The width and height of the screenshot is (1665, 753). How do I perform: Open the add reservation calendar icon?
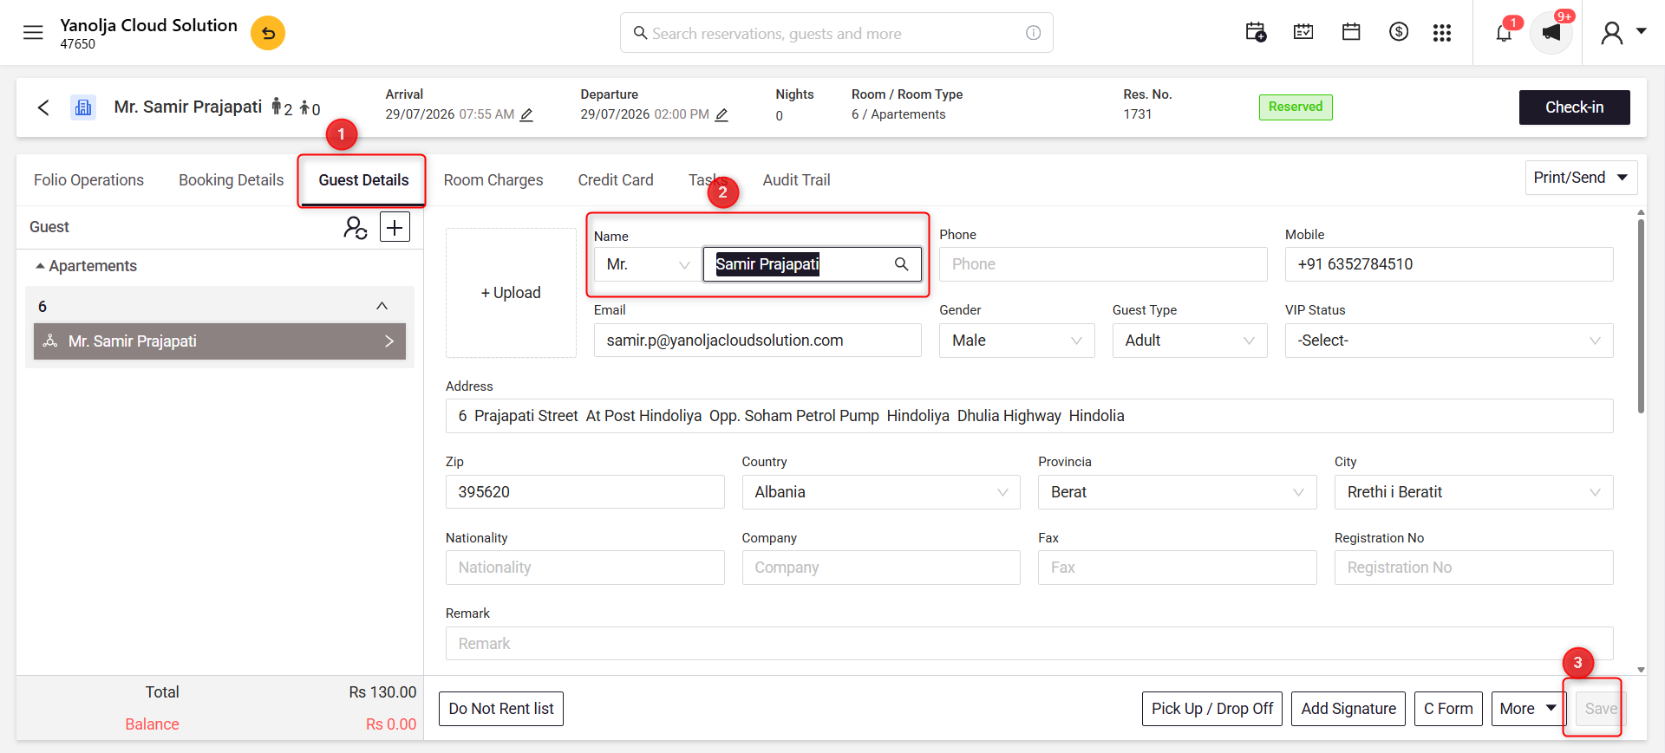pos(1256,33)
